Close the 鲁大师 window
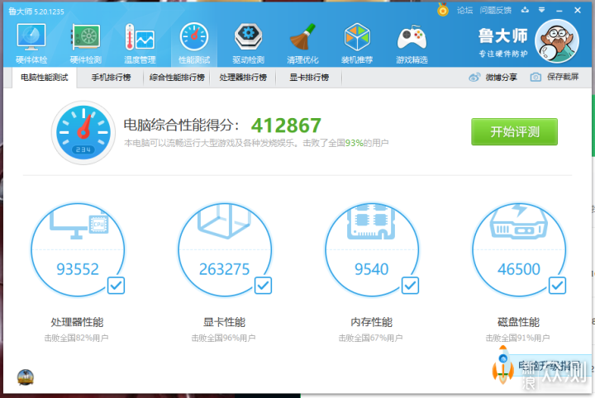This screenshot has width=595, height=398. [x=578, y=10]
